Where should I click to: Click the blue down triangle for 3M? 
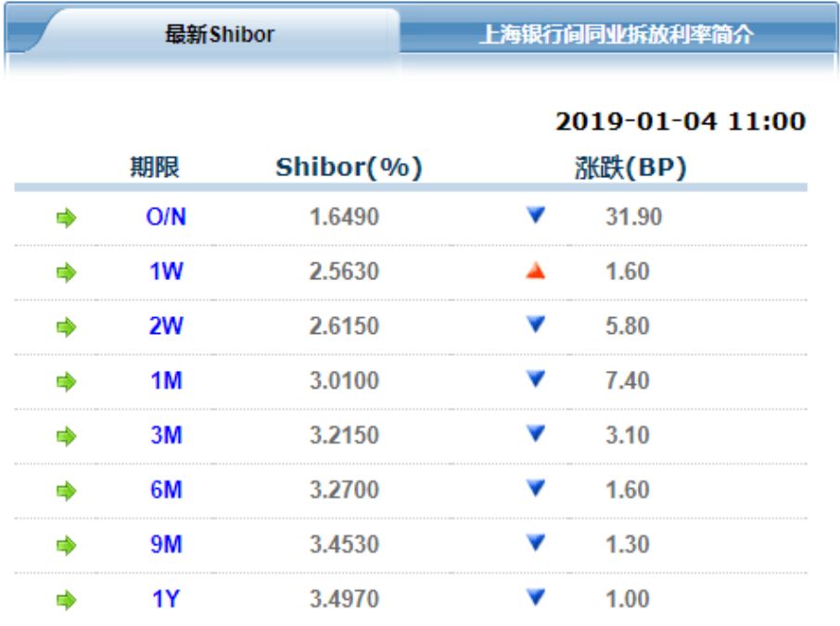point(536,434)
